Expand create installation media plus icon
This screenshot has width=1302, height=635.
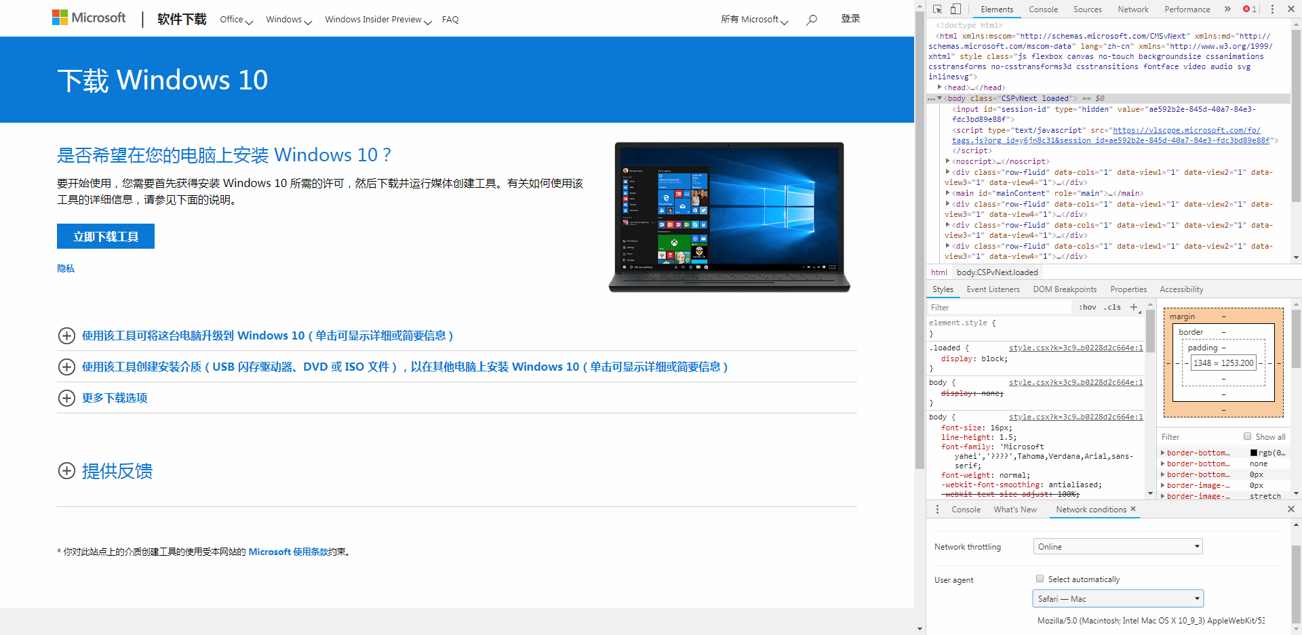66,367
